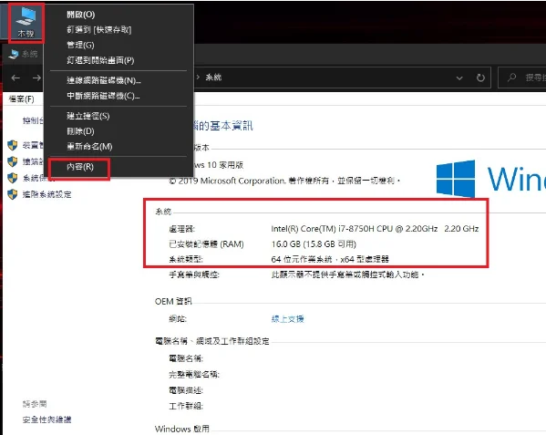Click the forward arrow navigation icon
Image resolution: width=546 pixels, height=435 pixels.
(36, 78)
